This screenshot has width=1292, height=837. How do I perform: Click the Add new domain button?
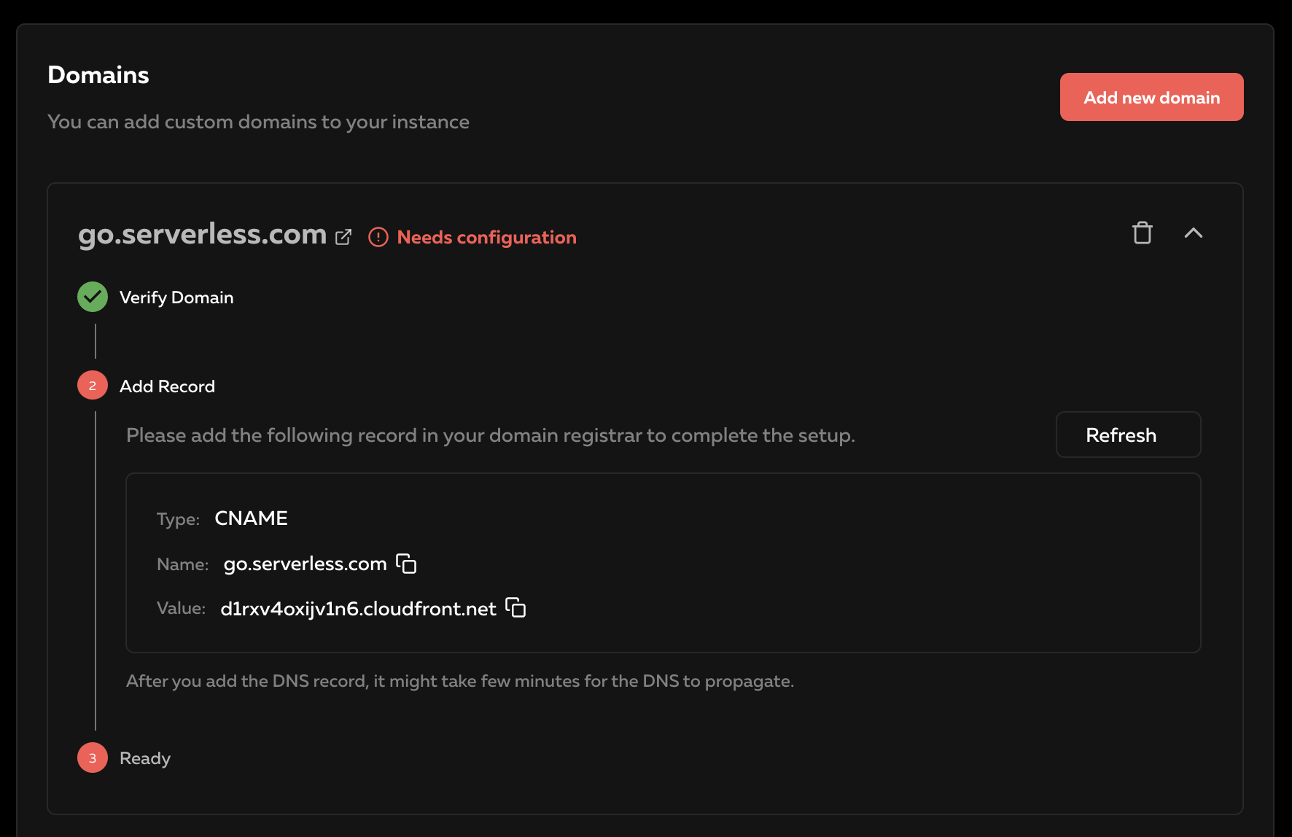1151,97
